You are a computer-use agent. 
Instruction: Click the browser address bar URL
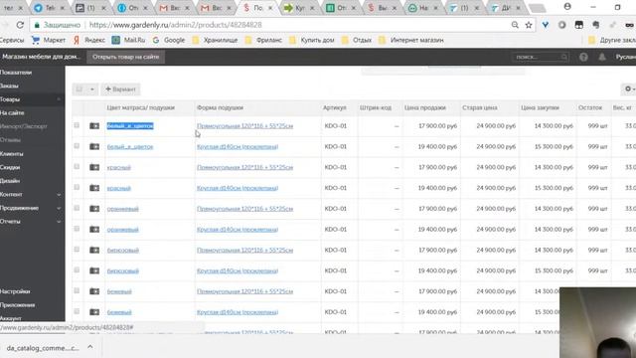(175, 25)
